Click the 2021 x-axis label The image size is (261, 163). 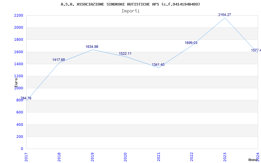point(159,157)
